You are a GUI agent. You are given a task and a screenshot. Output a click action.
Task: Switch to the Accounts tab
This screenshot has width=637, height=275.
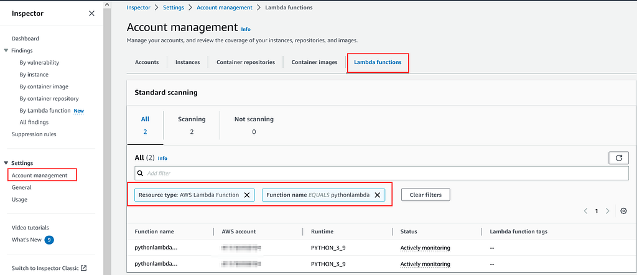[147, 62]
